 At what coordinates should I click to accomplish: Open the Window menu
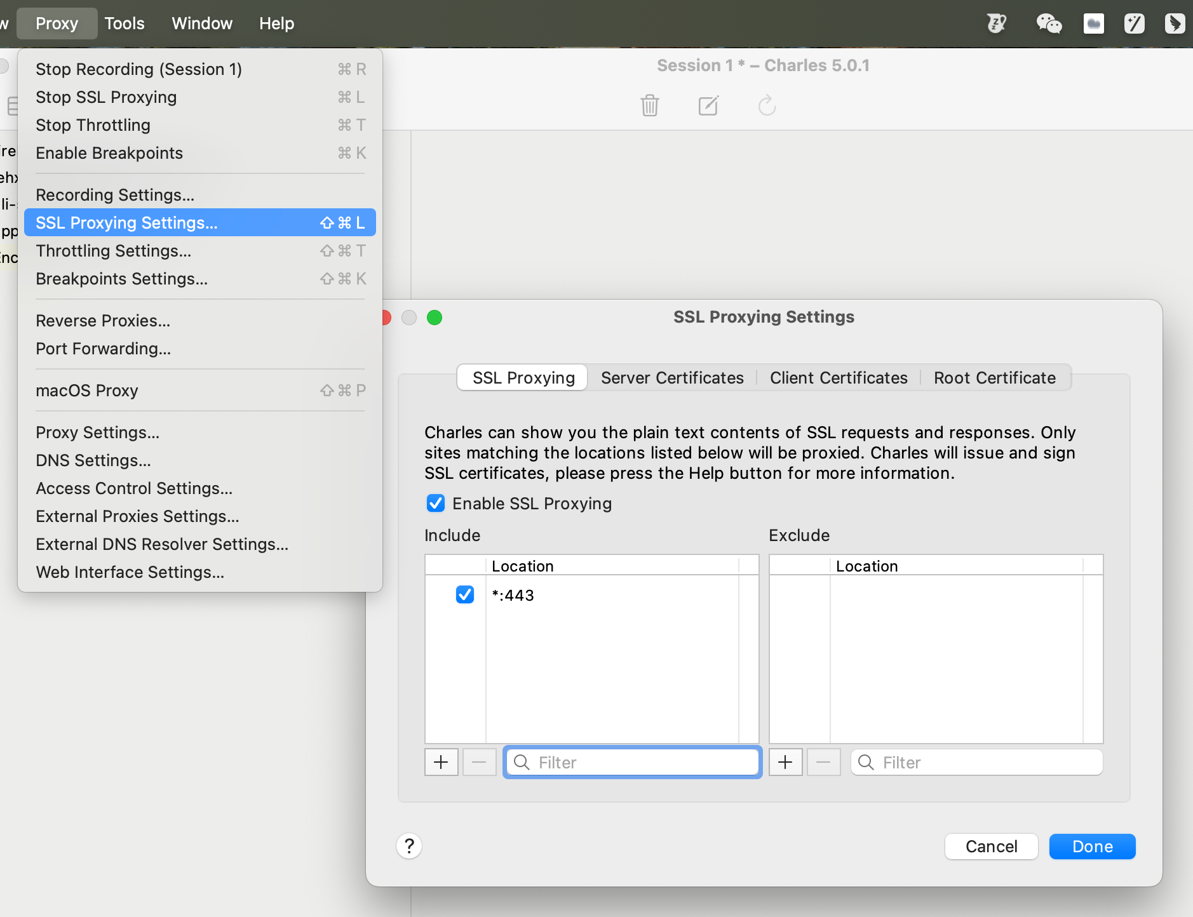tap(202, 23)
